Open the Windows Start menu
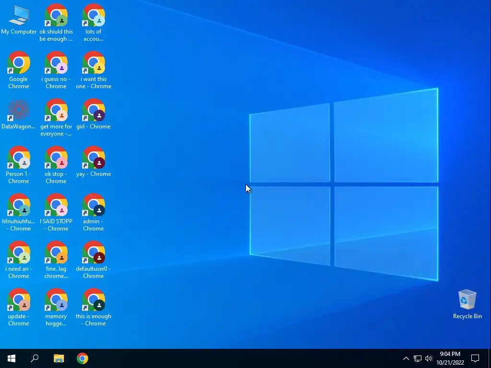This screenshot has width=491, height=368. pos(12,358)
